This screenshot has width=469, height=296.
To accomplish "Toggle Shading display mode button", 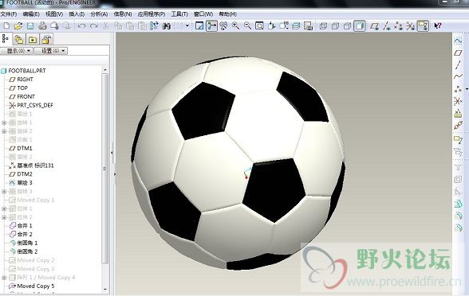I will click(360, 26).
